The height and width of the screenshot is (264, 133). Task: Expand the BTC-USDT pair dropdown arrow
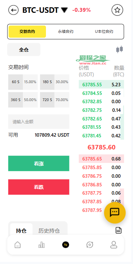64,10
